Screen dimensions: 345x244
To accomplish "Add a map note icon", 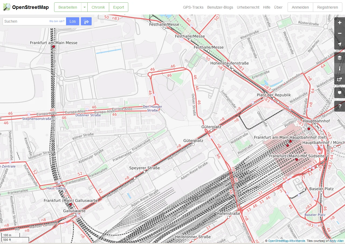I will pyautogui.click(x=340, y=93).
